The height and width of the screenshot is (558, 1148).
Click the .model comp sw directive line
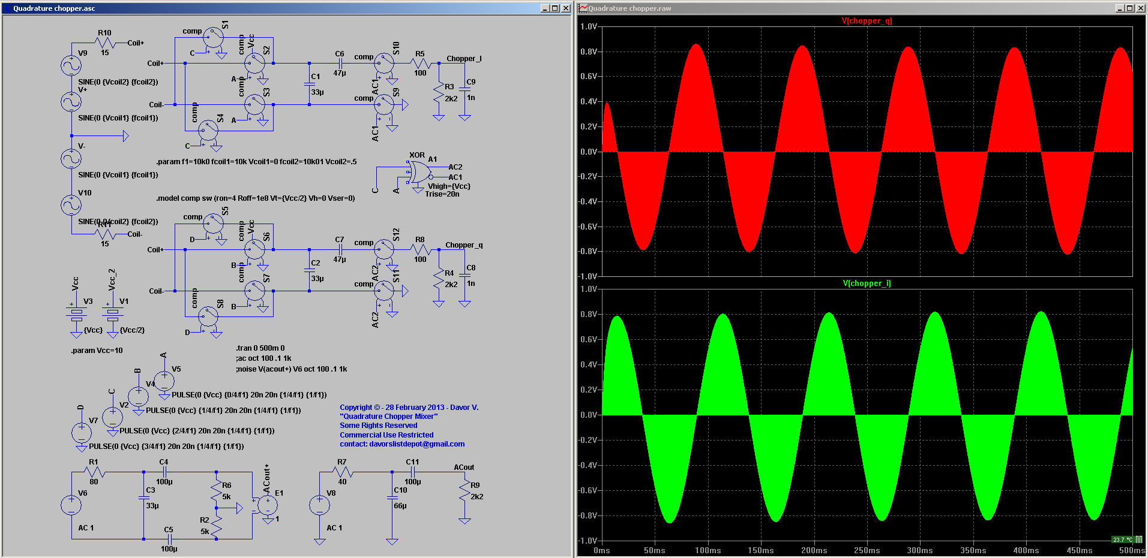[x=255, y=198]
